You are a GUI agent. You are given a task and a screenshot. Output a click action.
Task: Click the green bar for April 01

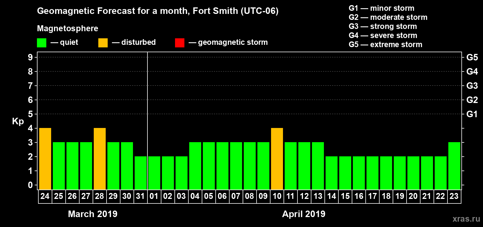click(154, 173)
